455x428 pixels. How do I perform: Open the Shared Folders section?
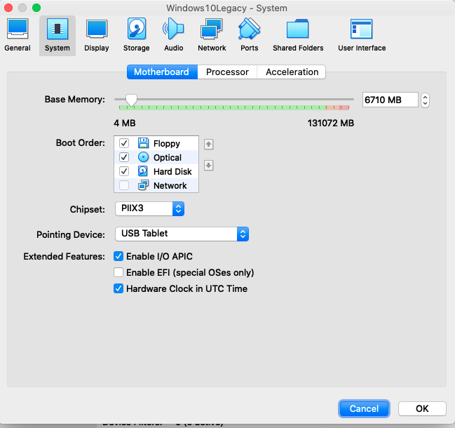coord(298,35)
